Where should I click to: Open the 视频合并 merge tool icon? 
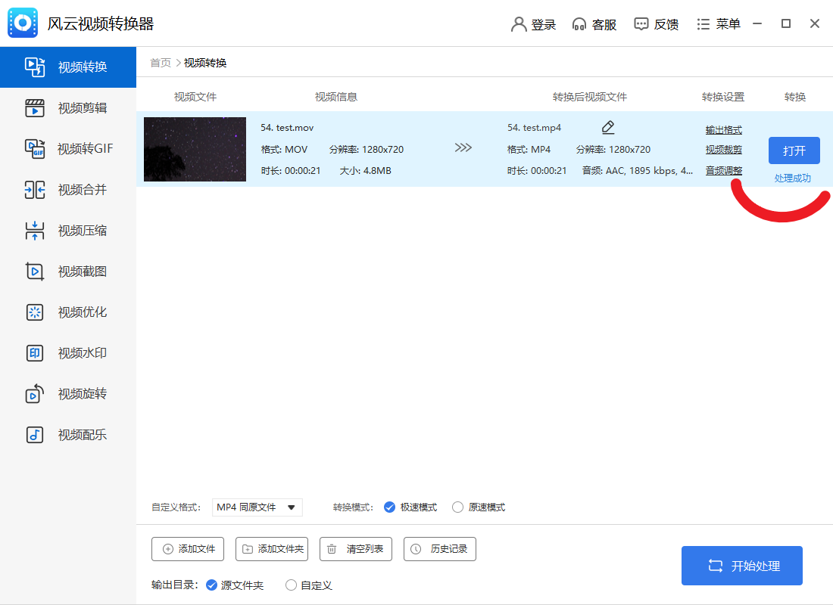click(x=35, y=190)
